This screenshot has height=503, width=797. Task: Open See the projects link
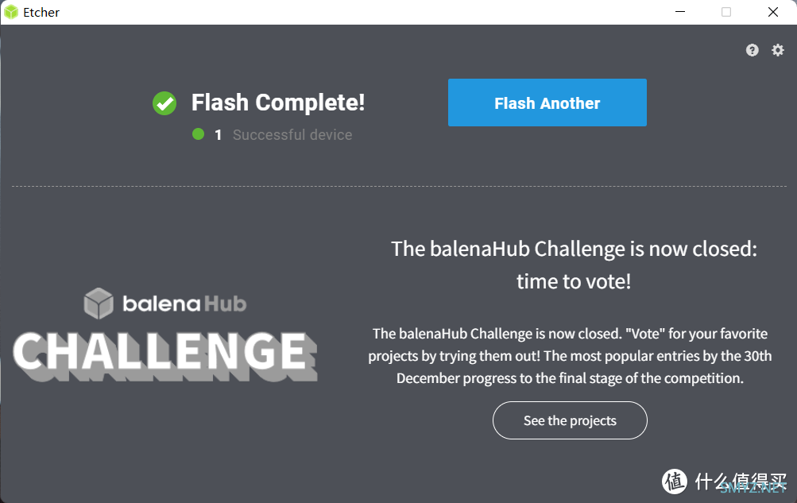tap(570, 420)
